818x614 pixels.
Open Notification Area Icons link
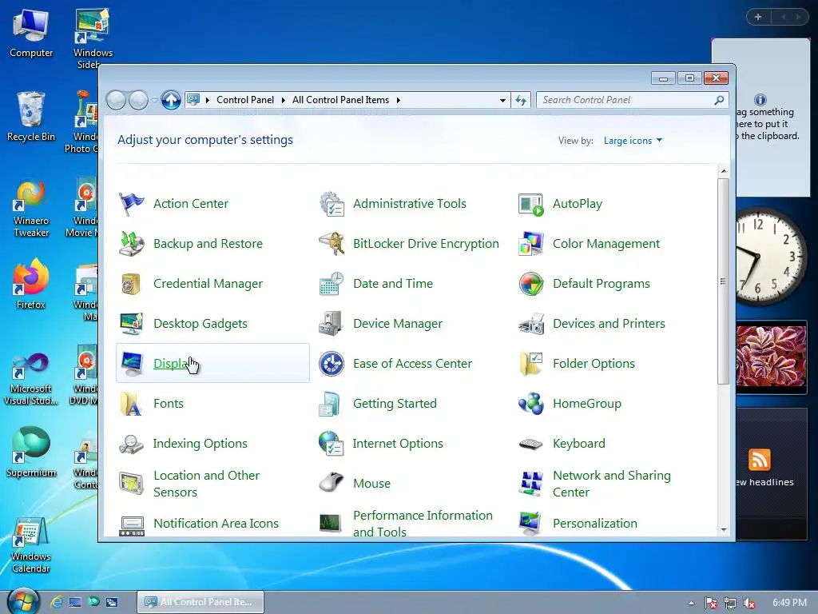(x=216, y=523)
